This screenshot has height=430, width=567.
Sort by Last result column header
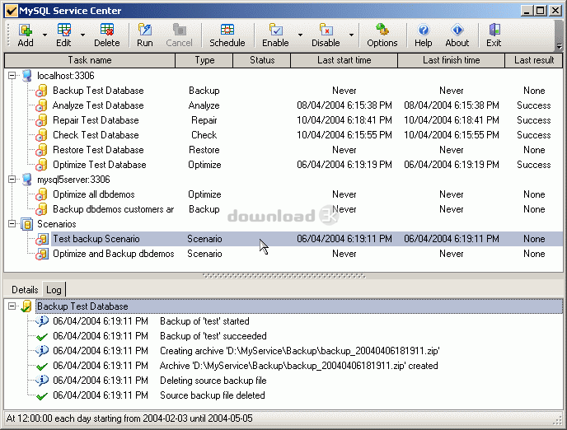(x=534, y=60)
